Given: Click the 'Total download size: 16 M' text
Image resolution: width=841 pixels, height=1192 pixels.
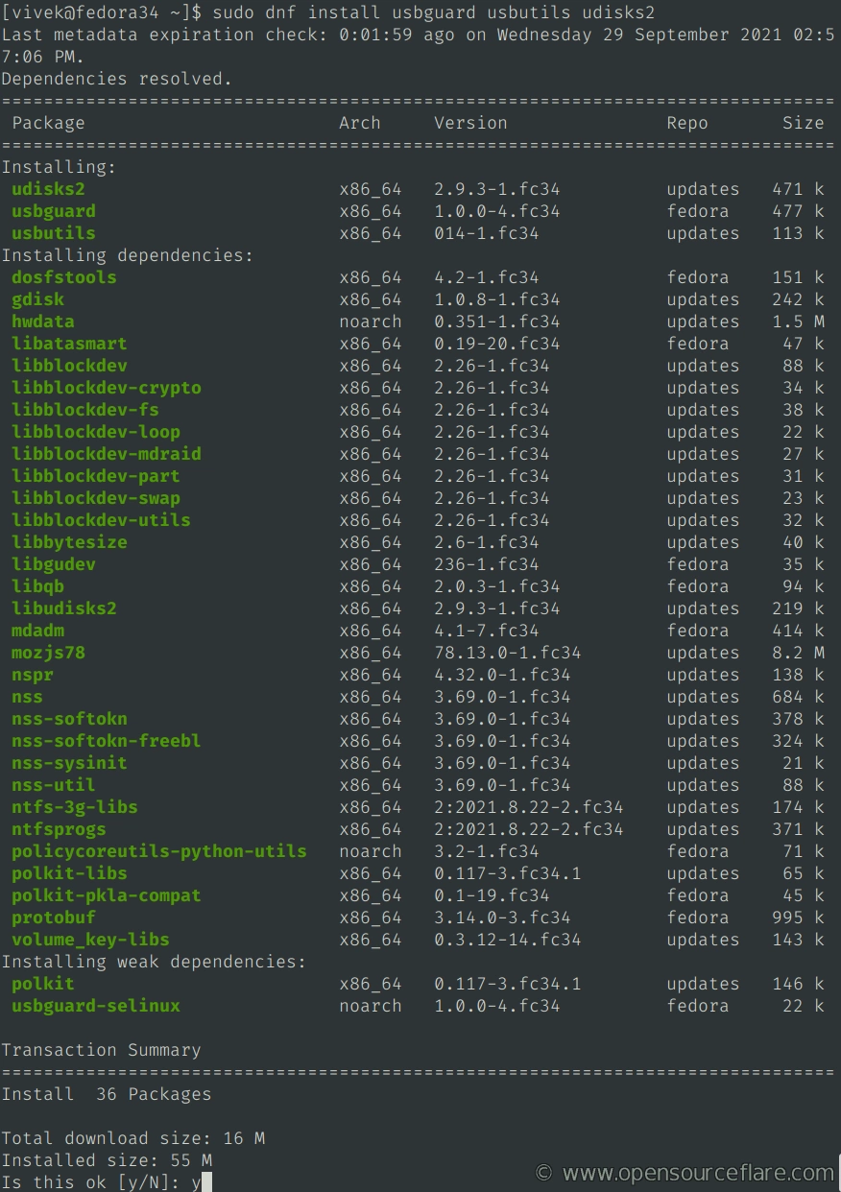Looking at the screenshot, I should [x=132, y=1138].
